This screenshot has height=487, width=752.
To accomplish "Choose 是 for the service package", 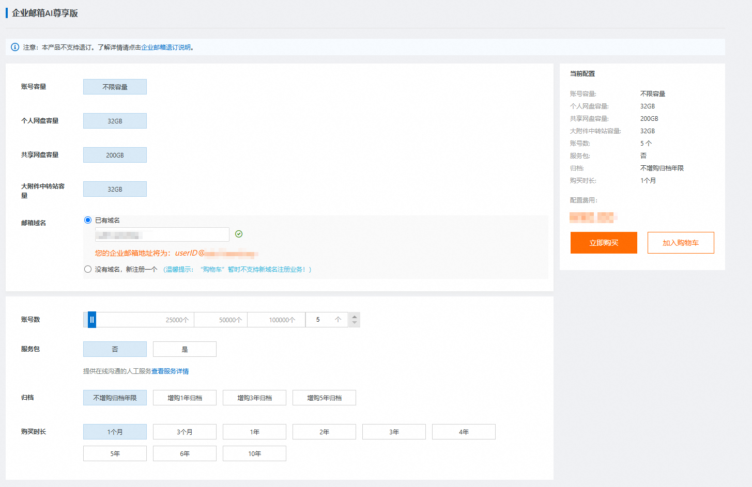I will coord(185,349).
